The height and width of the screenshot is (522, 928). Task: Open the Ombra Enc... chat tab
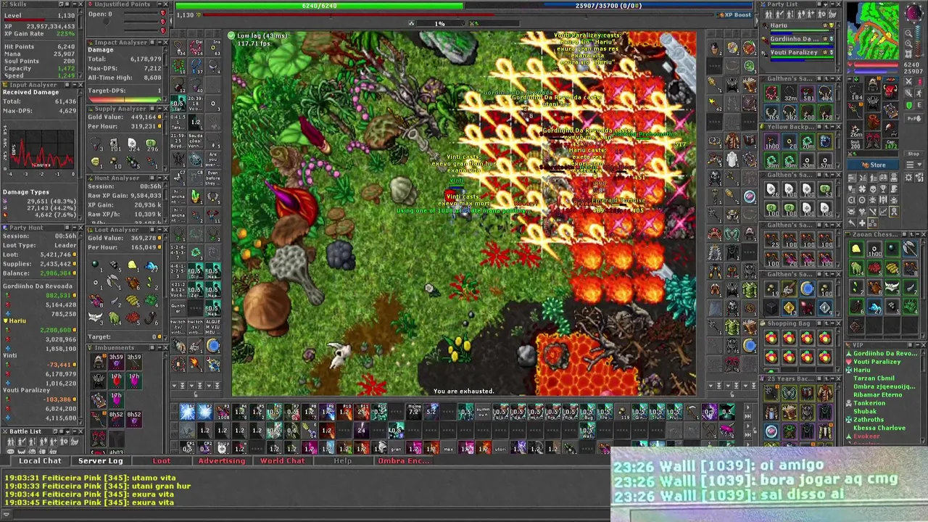tap(405, 461)
